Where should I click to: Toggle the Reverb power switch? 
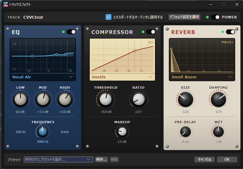[231, 32]
